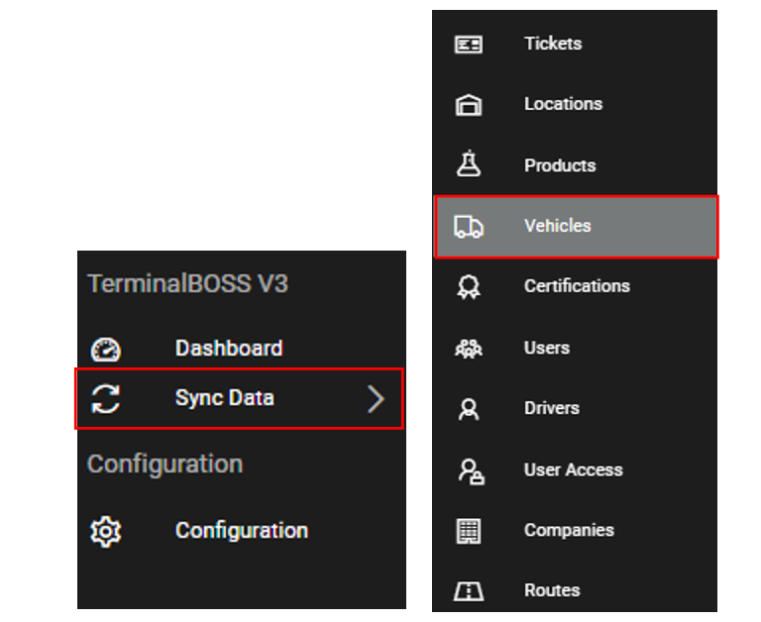Click the Configuration gear icon

106,531
